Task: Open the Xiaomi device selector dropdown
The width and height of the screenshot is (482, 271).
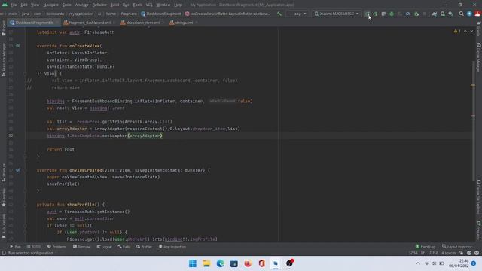Action: [337, 14]
